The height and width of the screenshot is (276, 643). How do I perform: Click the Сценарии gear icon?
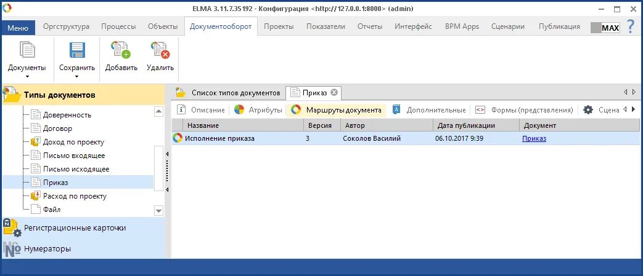click(588, 109)
